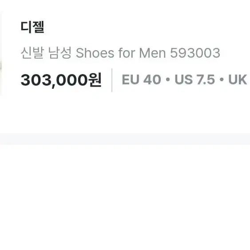Click the gray section separator band
The height and width of the screenshot is (250, 250).
click(125, 139)
